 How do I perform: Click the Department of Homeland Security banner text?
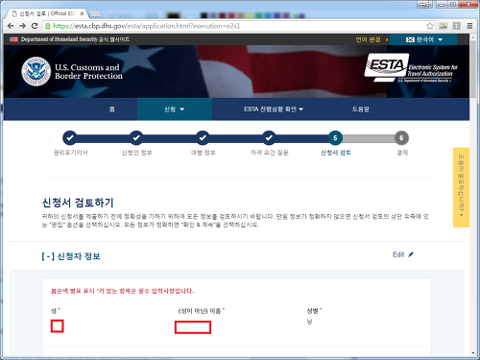pos(75,39)
